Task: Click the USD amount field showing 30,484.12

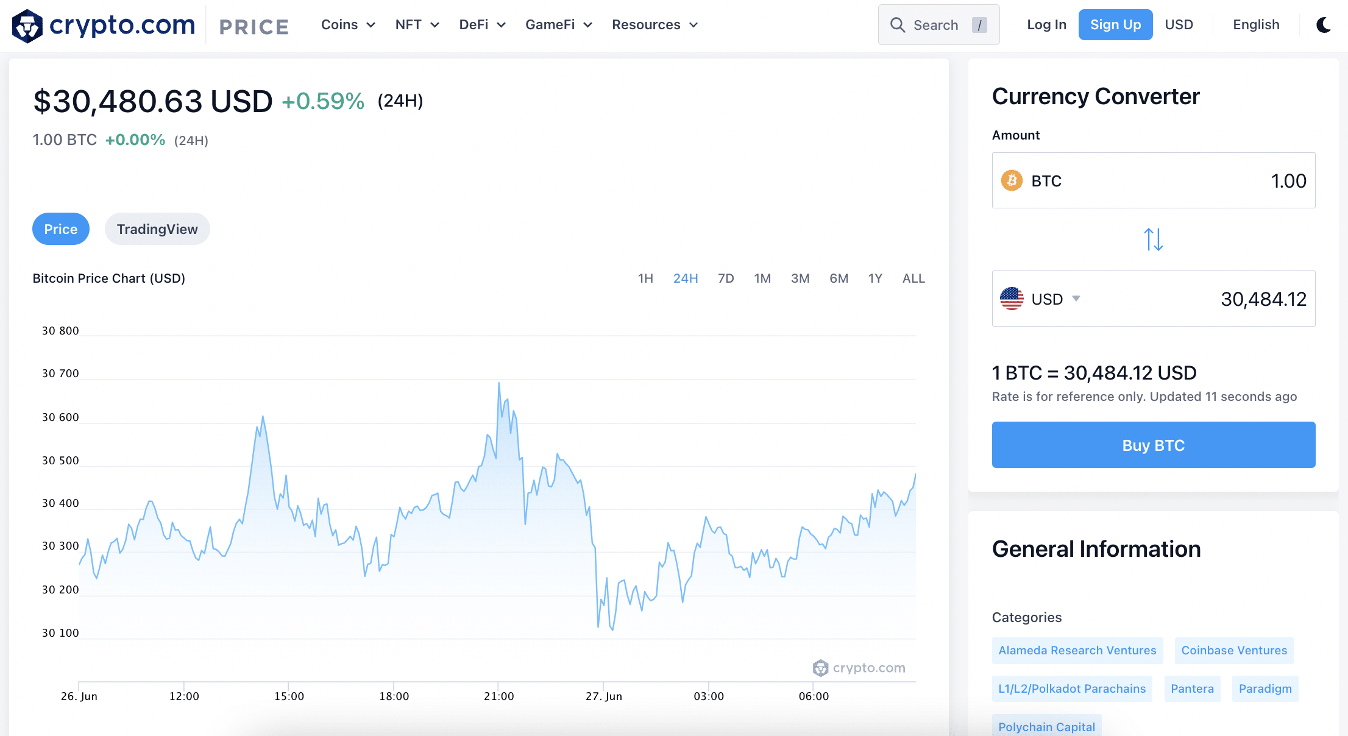Action: click(1154, 299)
